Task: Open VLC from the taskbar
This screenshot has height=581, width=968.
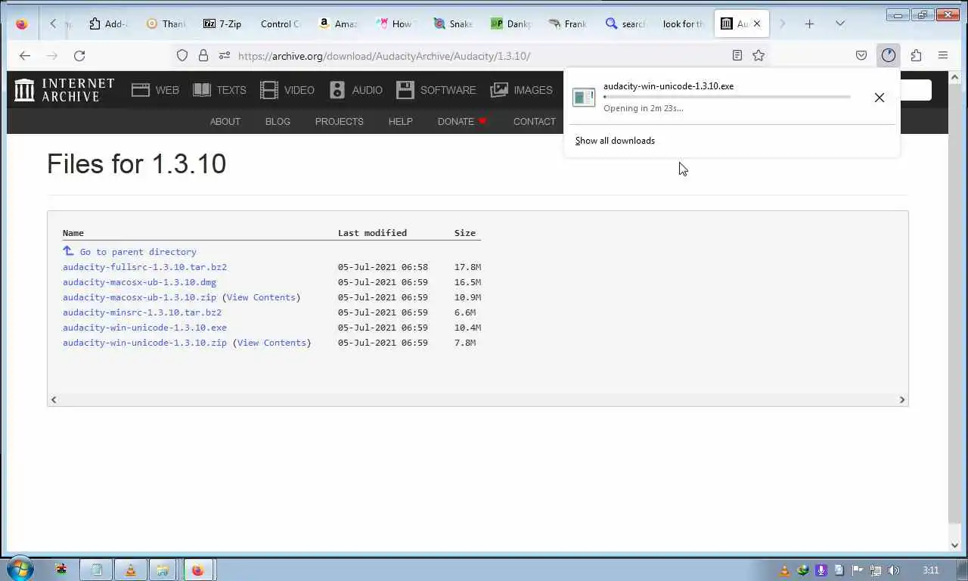Action: (130, 570)
